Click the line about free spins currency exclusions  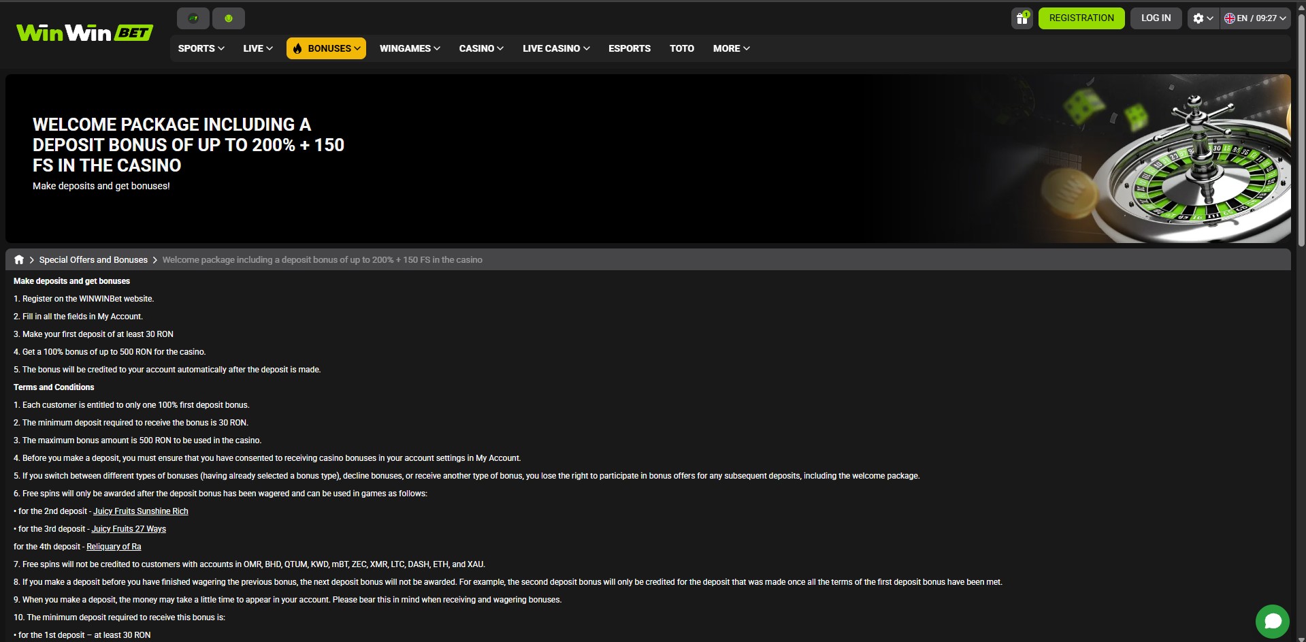pyautogui.click(x=249, y=564)
